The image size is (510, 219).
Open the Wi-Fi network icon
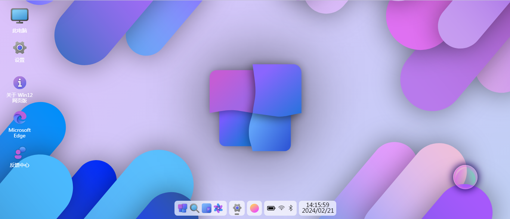tap(281, 208)
